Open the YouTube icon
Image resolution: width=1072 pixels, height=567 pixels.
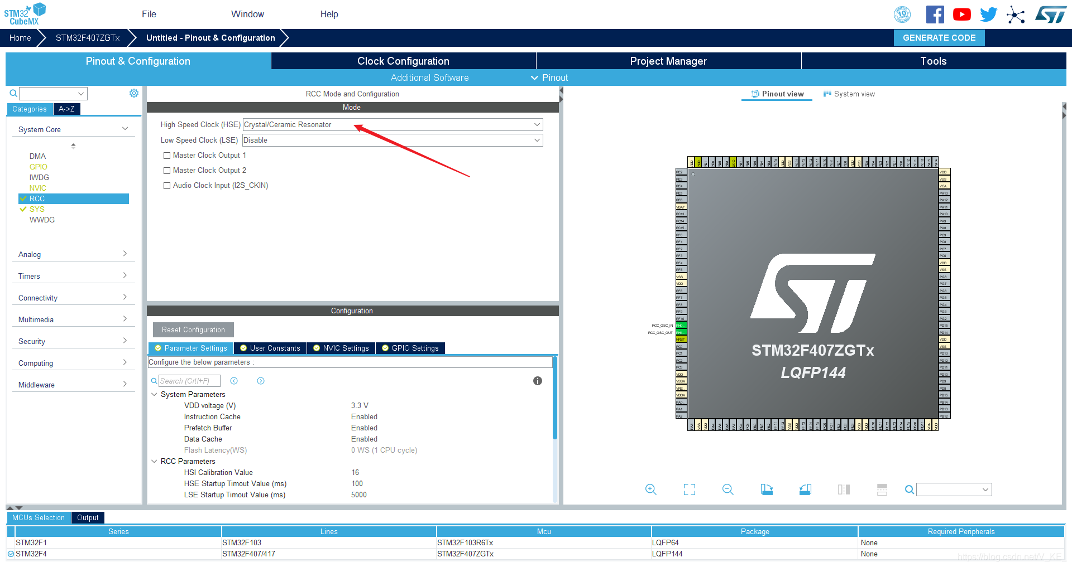click(x=962, y=14)
